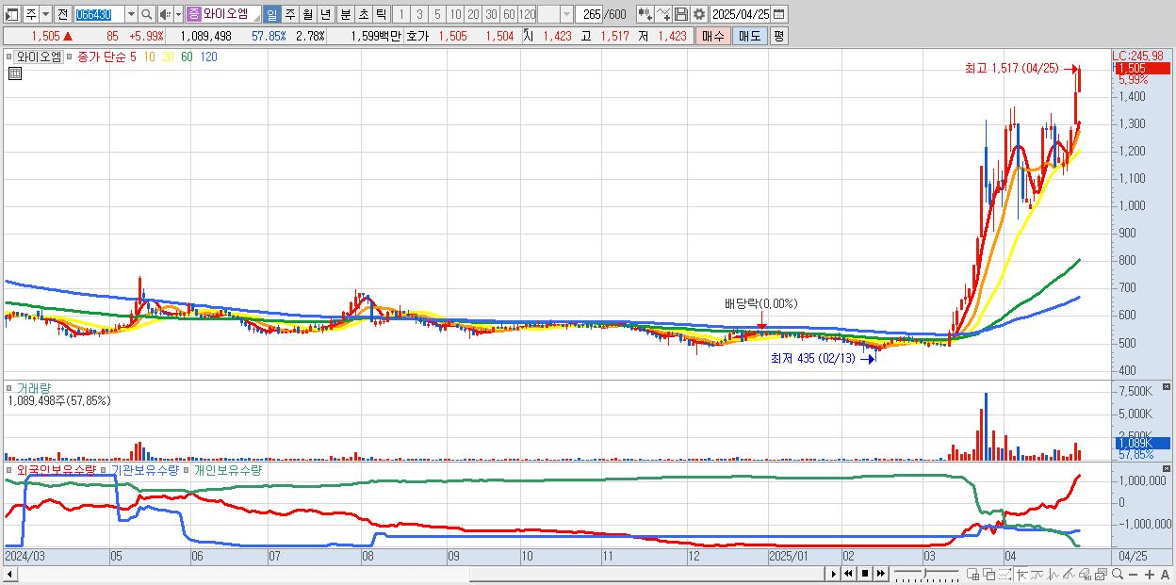Click the 최저 435 (02/13) low marker label
Viewport: 1176px width, 585px height.
tap(813, 358)
